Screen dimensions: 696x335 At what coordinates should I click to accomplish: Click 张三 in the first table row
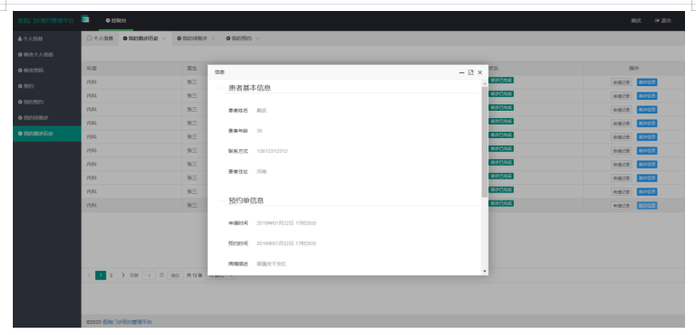tap(191, 82)
